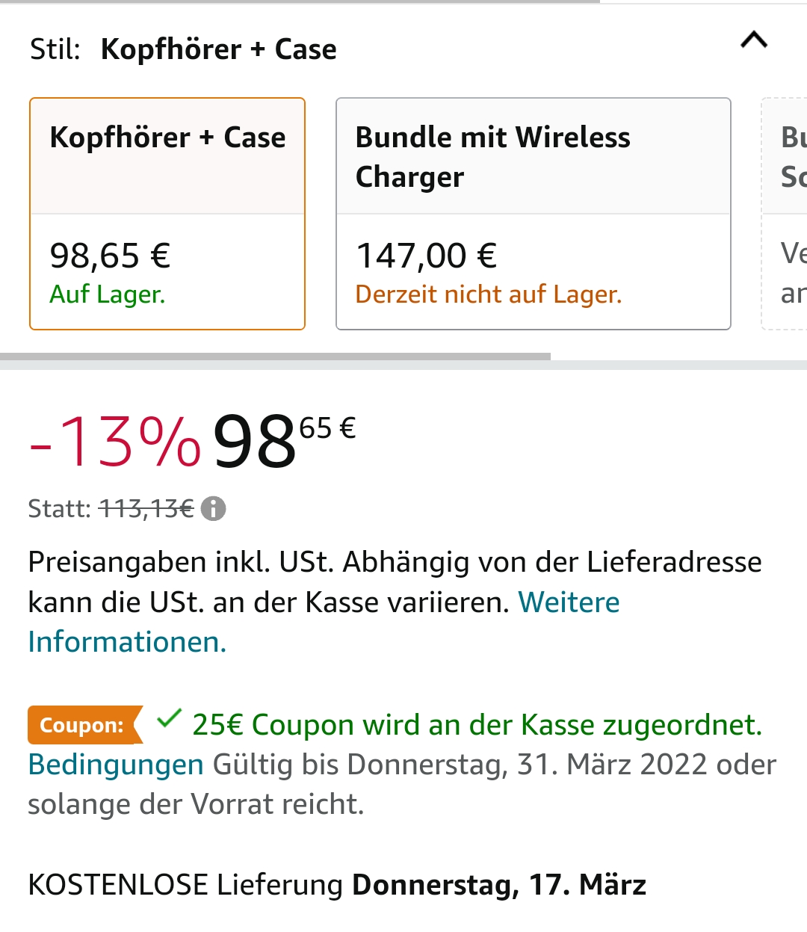Open info icon beside the Statt price
The image size is (807, 932).
(x=214, y=509)
